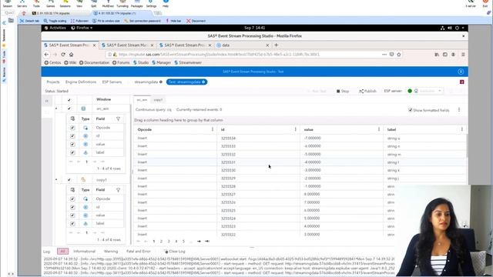Click the Publish button
The width and height of the screenshot is (493, 277).
pos(367,91)
